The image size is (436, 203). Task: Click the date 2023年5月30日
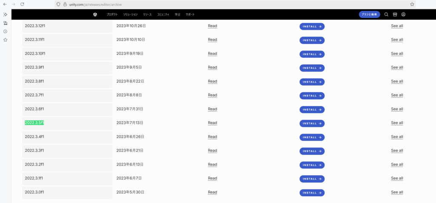click(130, 192)
